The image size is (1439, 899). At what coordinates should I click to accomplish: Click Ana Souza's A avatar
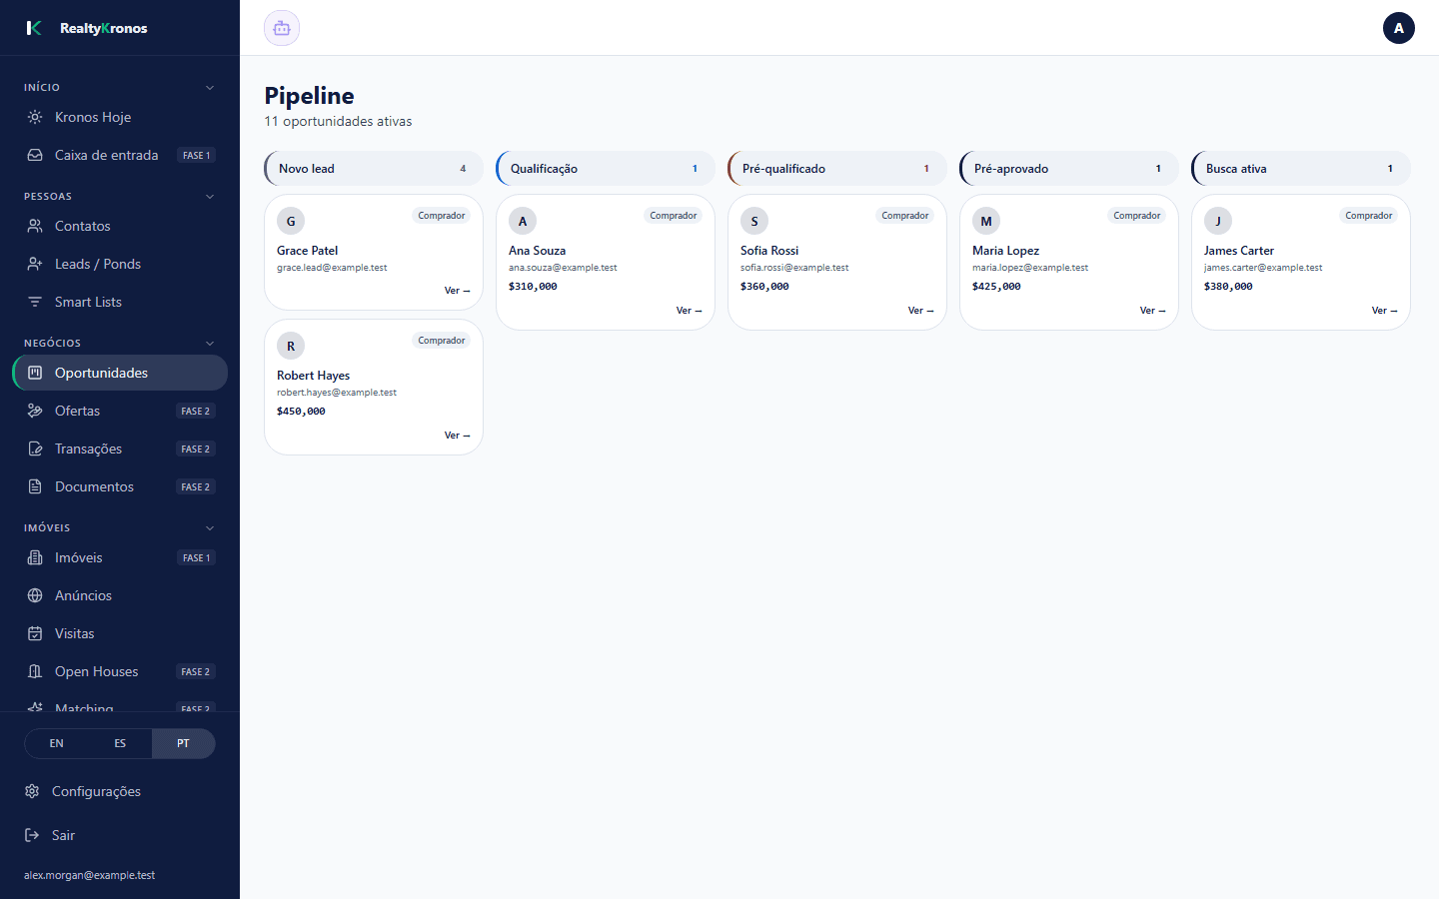coord(523,221)
